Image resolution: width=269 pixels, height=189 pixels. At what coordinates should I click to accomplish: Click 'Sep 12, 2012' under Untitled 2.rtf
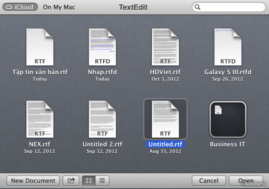point(102,151)
